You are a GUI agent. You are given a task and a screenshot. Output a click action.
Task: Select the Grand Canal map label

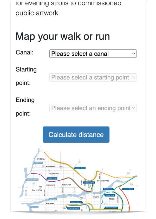pos(52,178)
